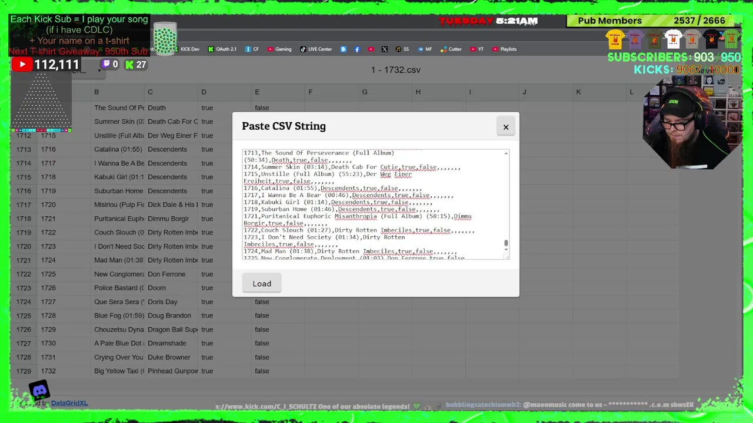This screenshot has height=423, width=753.
Task: Click the 'Catalina (01:55)' cell
Action: [118, 149]
